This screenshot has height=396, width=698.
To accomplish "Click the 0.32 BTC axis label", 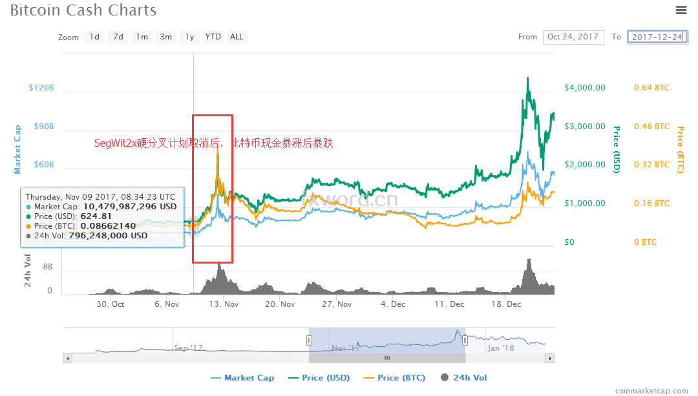I will click(651, 165).
